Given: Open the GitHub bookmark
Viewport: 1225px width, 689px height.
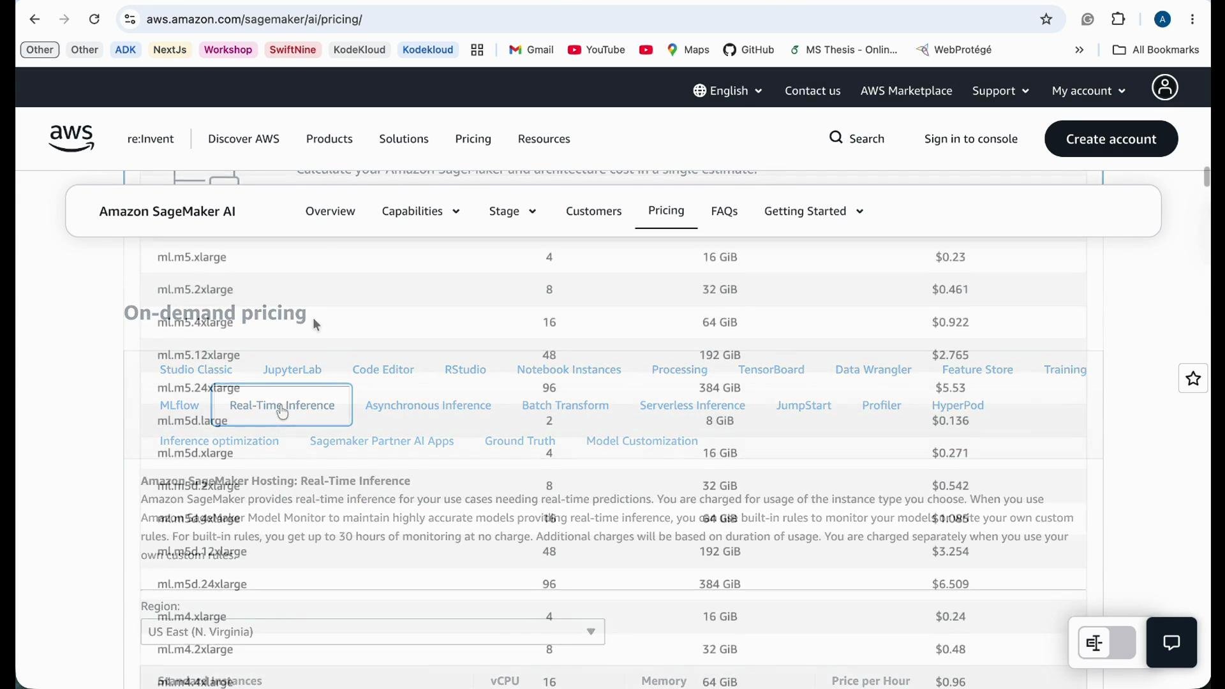Looking at the screenshot, I should click(x=750, y=50).
